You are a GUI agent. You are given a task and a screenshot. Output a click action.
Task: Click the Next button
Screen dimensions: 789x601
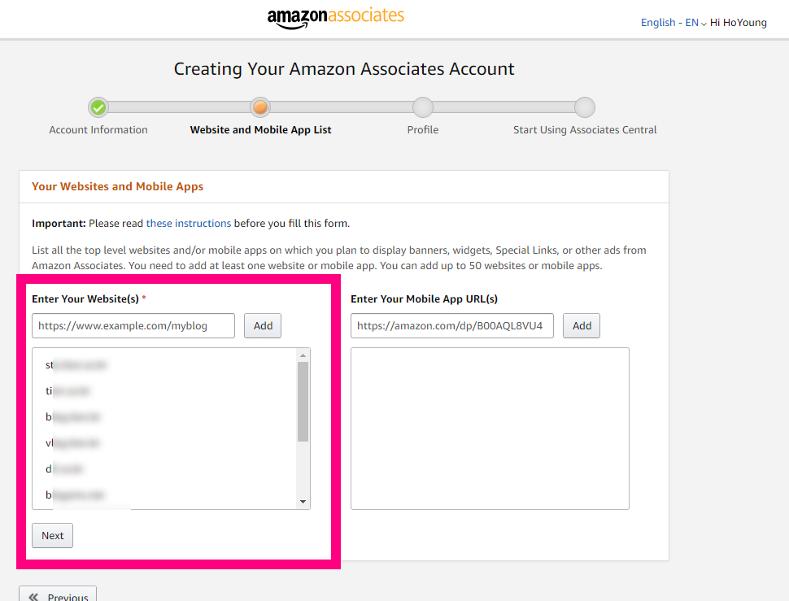click(x=52, y=536)
